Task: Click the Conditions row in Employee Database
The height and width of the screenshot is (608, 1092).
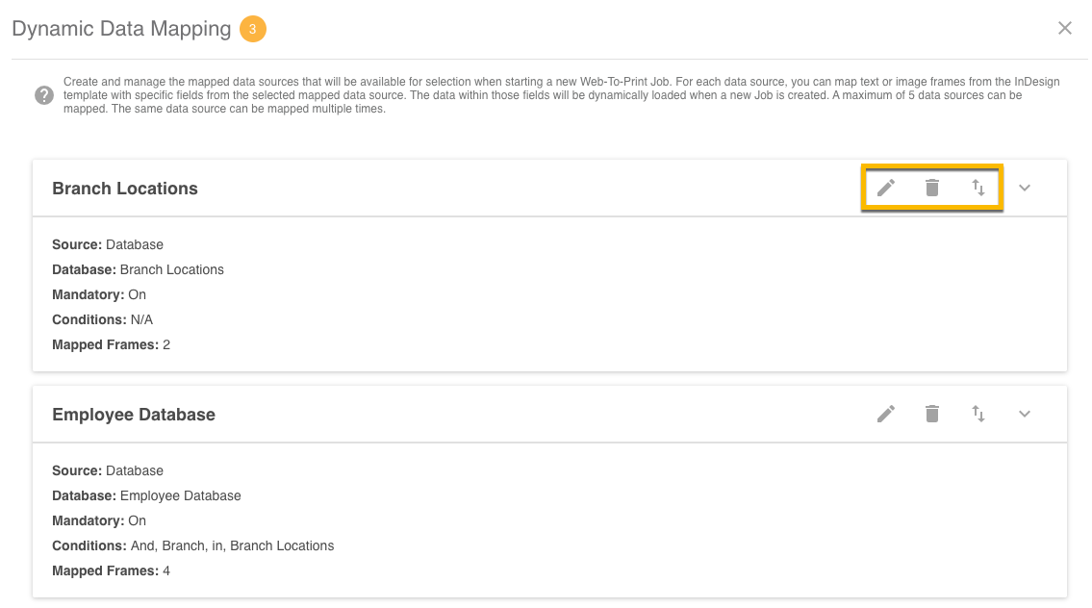Action: pos(192,545)
